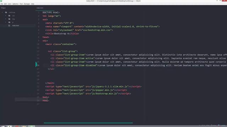Open the Packages menu

(27, 4)
